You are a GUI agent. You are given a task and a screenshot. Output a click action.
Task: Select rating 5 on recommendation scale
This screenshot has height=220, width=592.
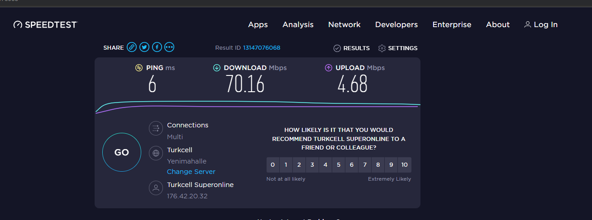pos(339,165)
